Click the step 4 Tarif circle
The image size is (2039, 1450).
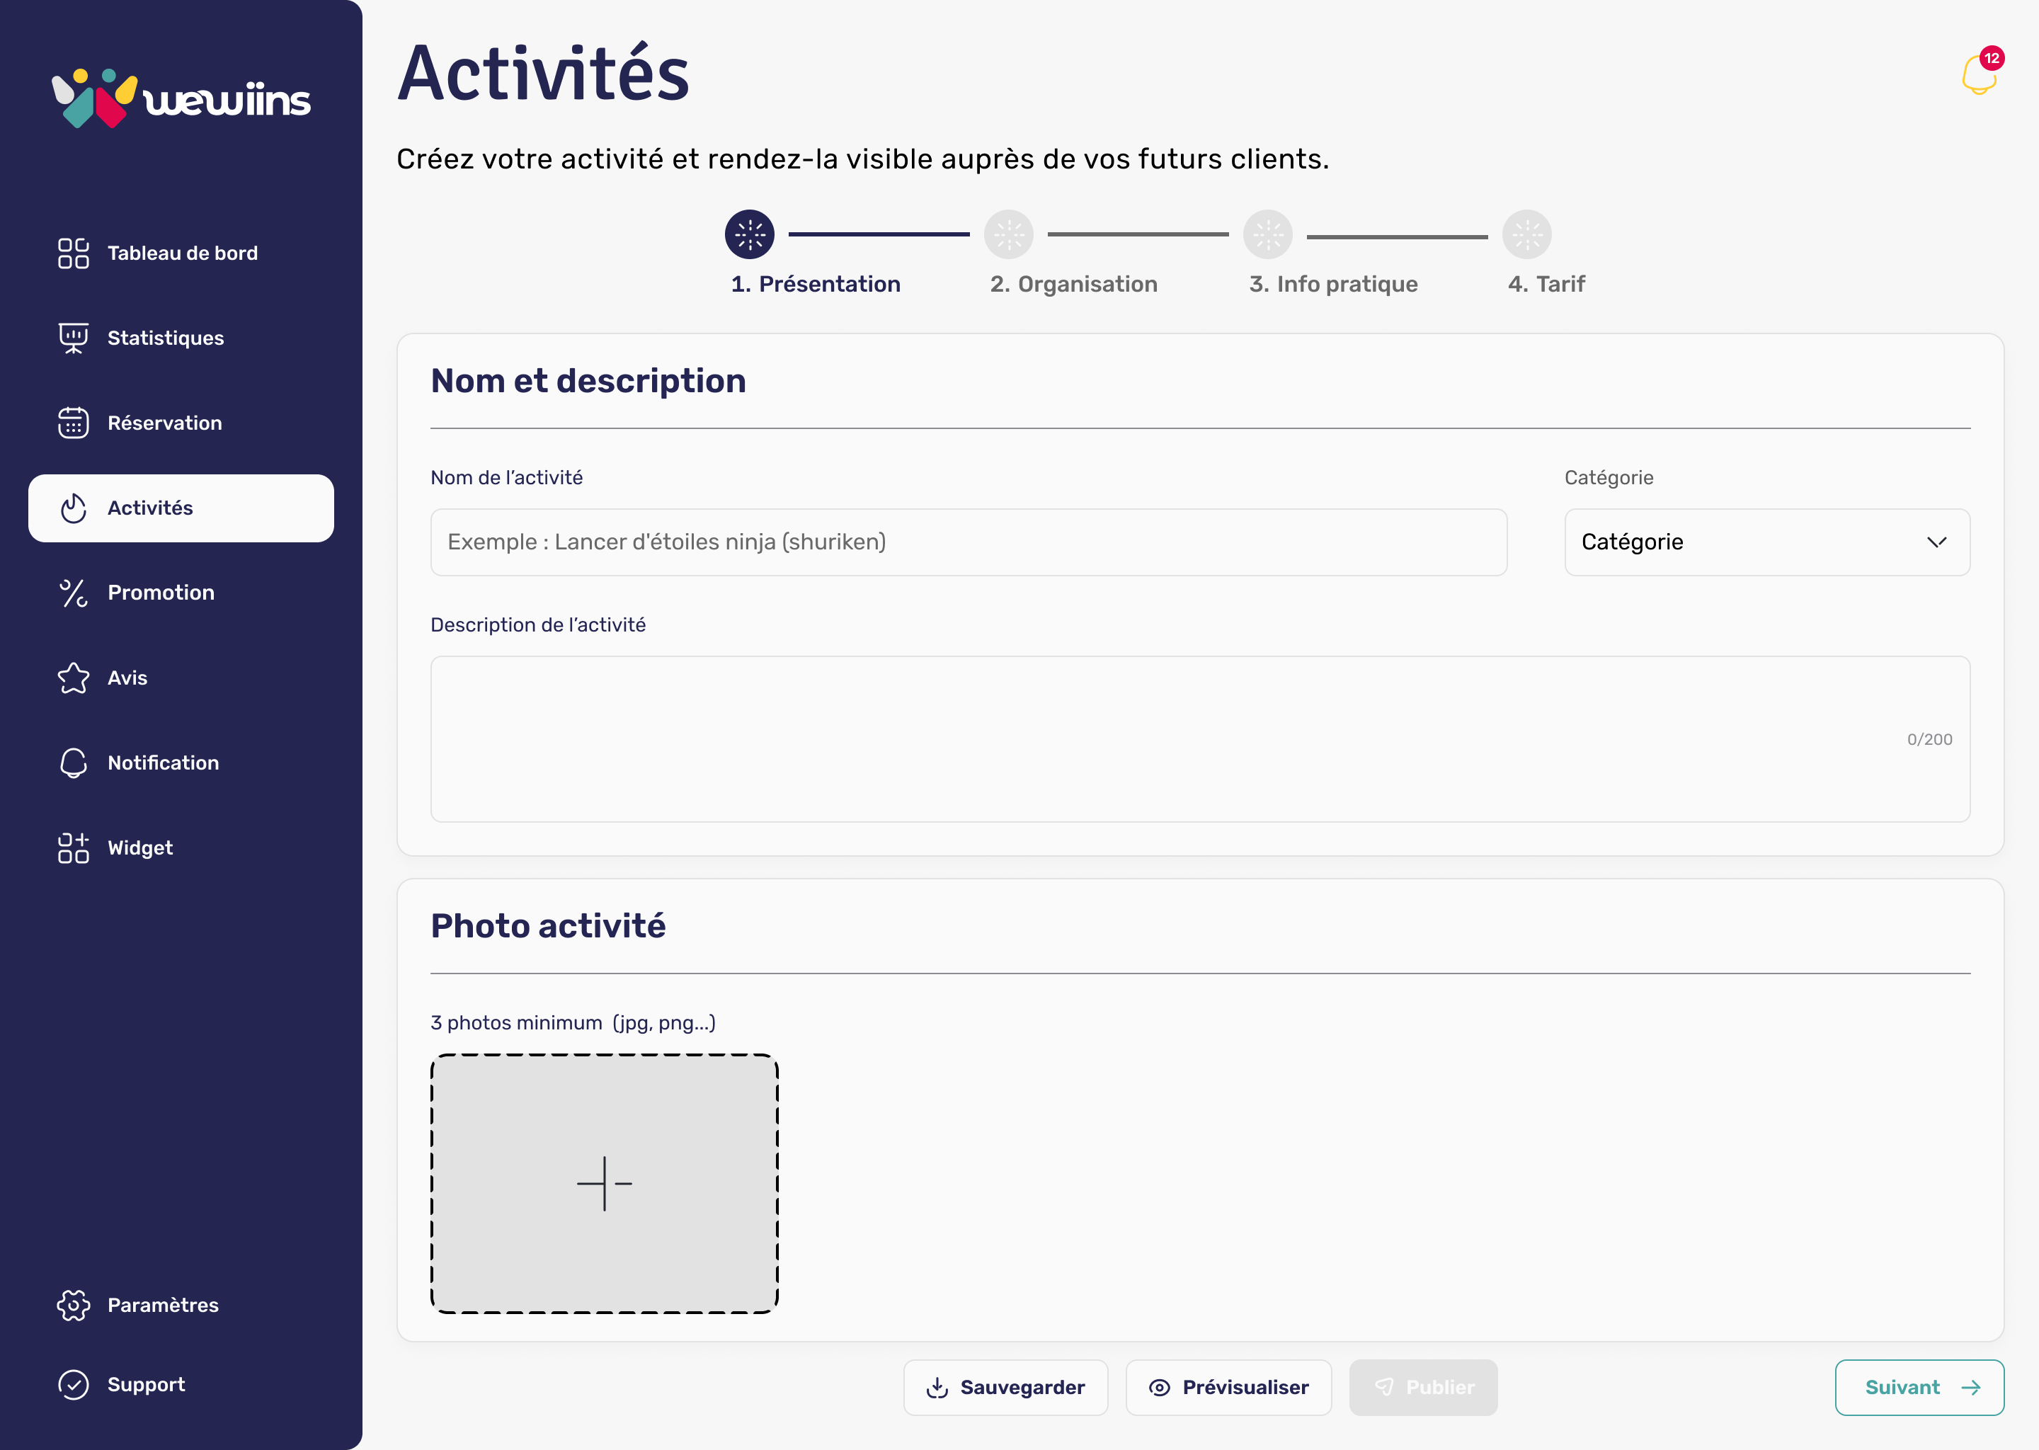pos(1527,235)
